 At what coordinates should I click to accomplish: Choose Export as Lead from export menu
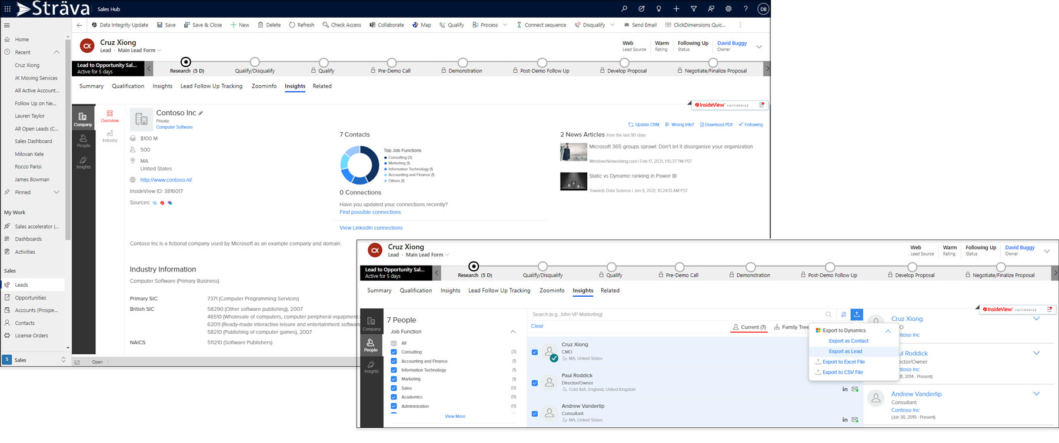[845, 351]
